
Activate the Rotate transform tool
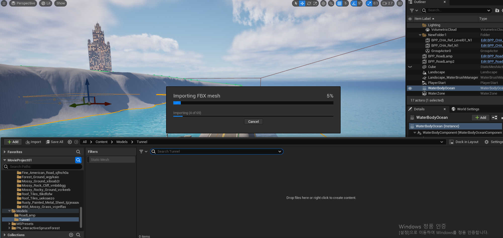309,3
